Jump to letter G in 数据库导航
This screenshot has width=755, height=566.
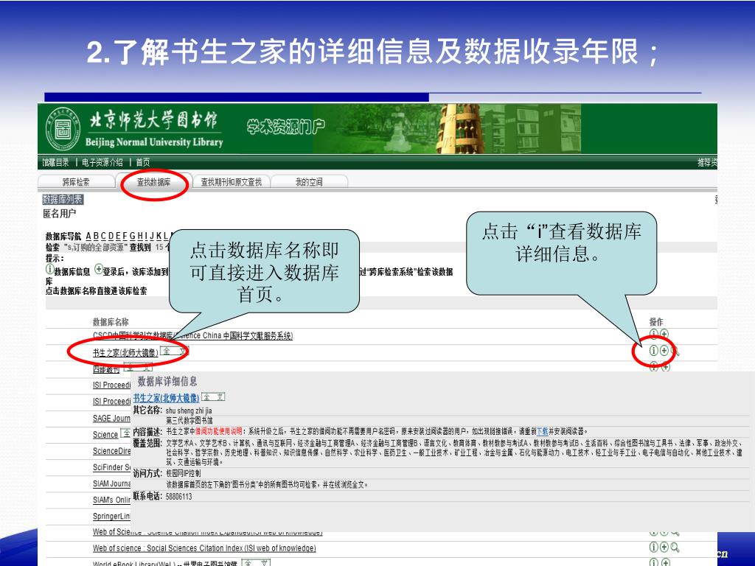point(133,237)
